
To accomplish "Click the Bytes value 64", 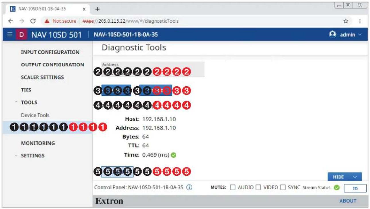I will pos(145,137).
